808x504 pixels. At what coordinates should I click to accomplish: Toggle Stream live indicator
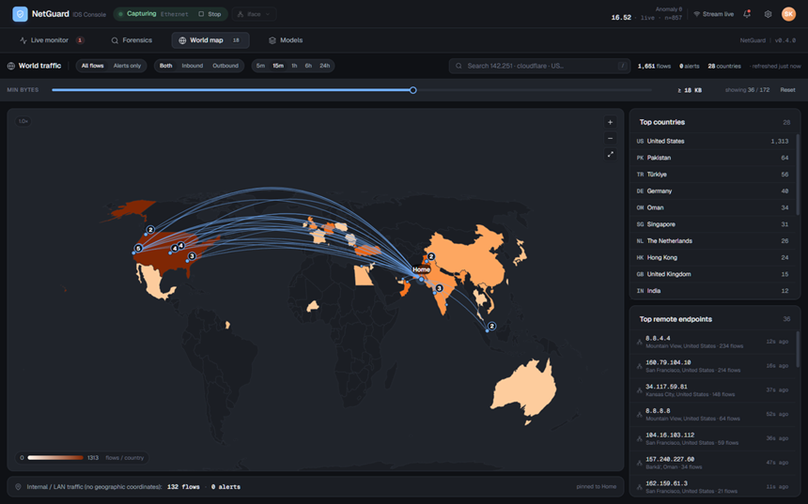714,14
